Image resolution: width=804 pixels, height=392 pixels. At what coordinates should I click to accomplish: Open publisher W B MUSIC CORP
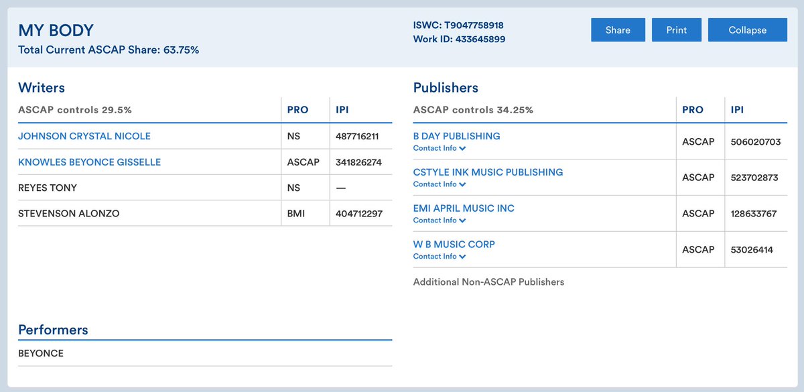[454, 244]
